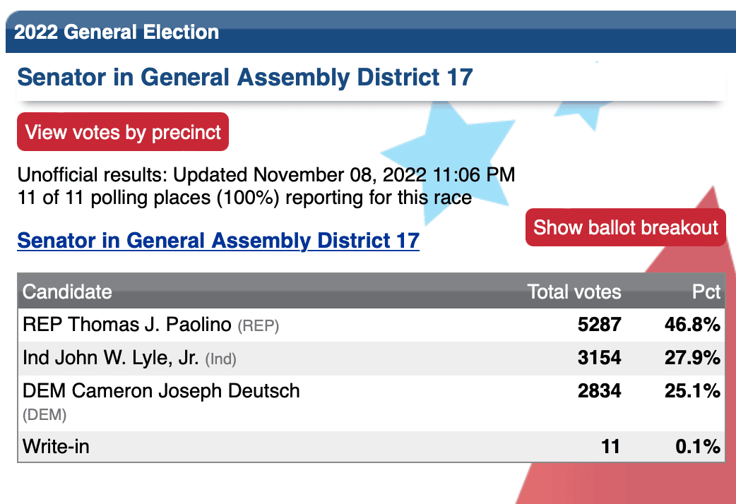Open the Show ballot breakout button

(626, 227)
